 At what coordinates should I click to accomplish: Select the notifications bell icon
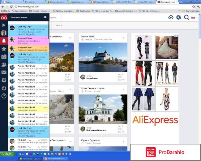point(4,41)
